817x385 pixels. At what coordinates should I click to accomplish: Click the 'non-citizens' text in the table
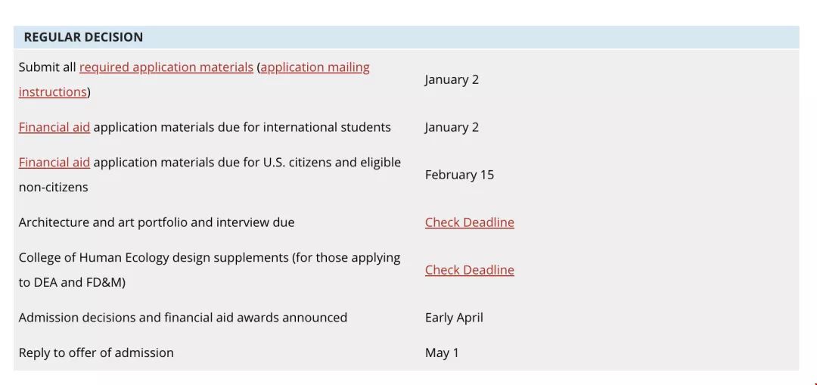click(53, 187)
